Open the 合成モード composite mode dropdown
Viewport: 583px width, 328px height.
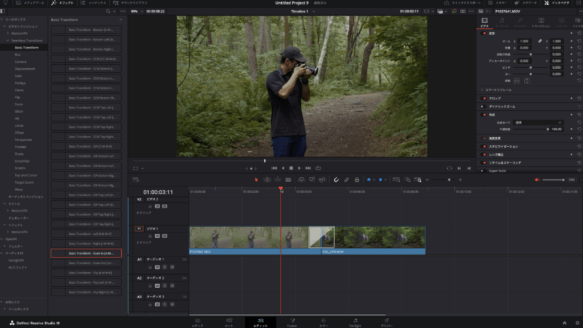[538, 123]
